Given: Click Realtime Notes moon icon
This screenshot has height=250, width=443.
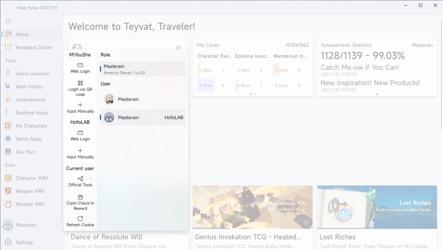Looking at the screenshot, I should (x=8, y=113).
